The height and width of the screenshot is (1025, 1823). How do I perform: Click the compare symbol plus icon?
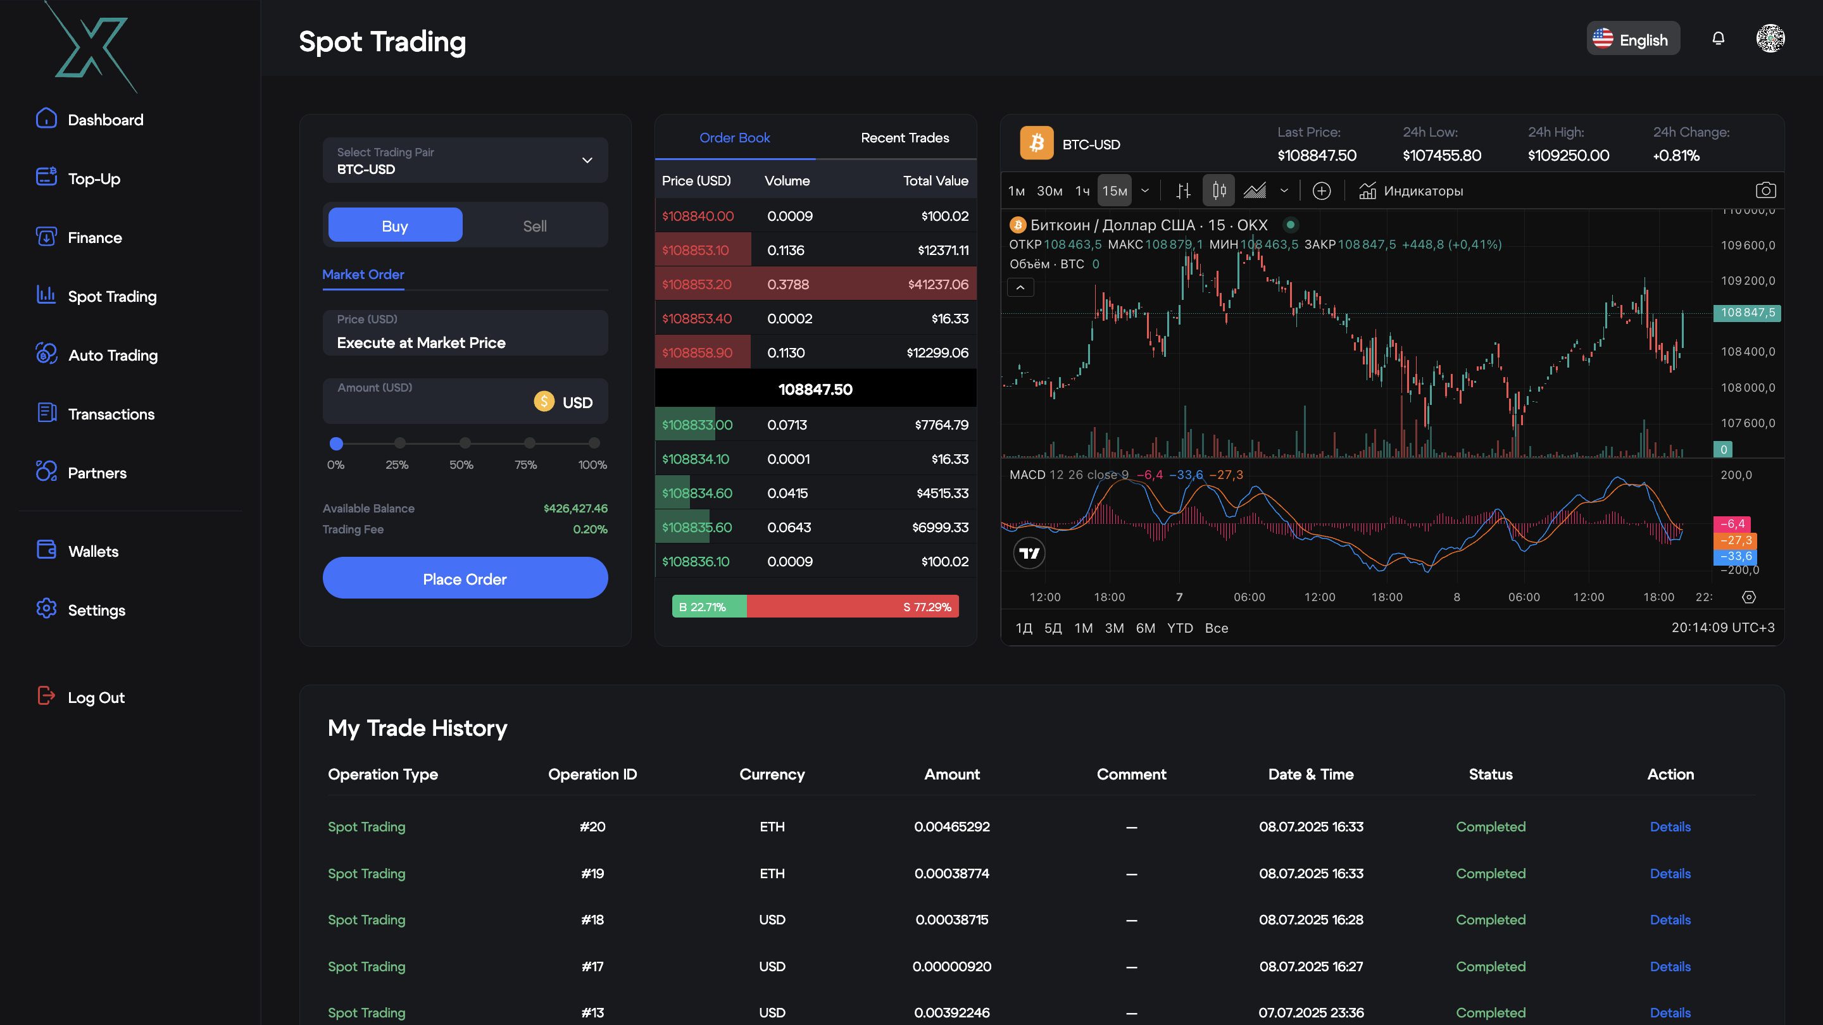(1321, 190)
